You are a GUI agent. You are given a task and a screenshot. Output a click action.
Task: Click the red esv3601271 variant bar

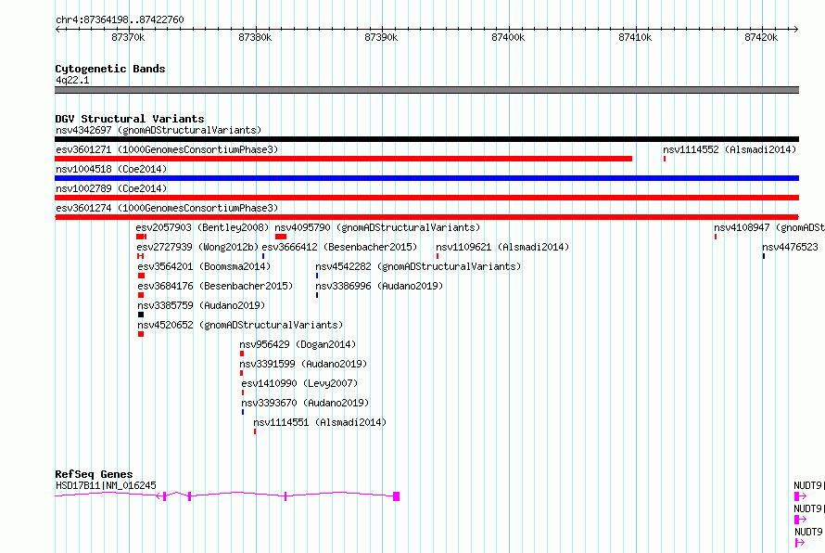pyautogui.click(x=344, y=159)
